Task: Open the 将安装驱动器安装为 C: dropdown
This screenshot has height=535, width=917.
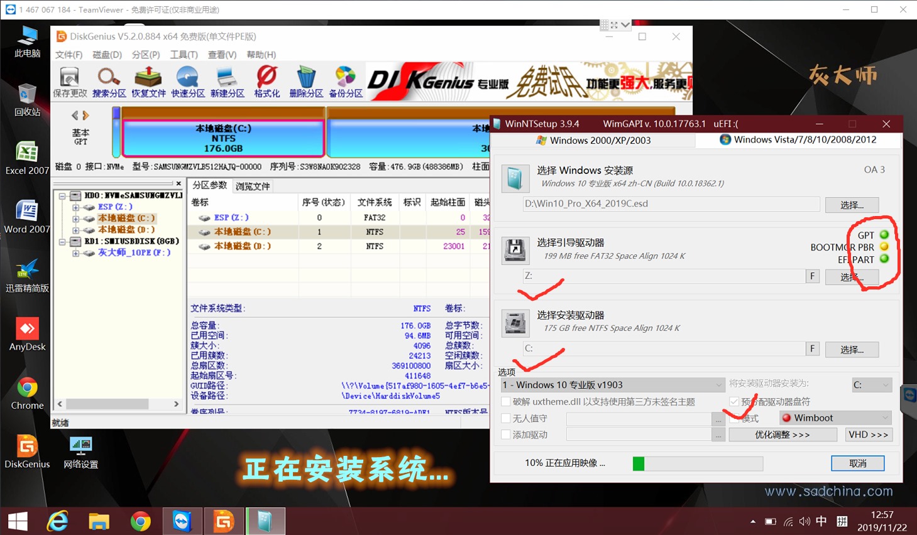Action: tap(872, 385)
